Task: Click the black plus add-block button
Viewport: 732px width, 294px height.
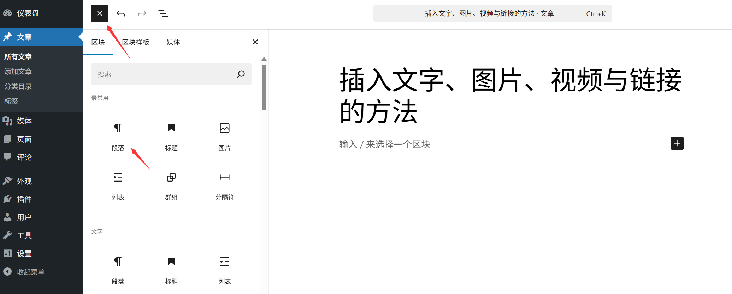Action: [677, 143]
